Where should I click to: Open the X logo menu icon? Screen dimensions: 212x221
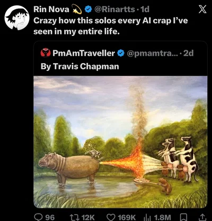click(202, 10)
